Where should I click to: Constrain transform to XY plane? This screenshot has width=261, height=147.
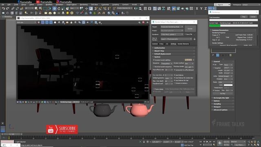pyautogui.click(x=210, y=9)
